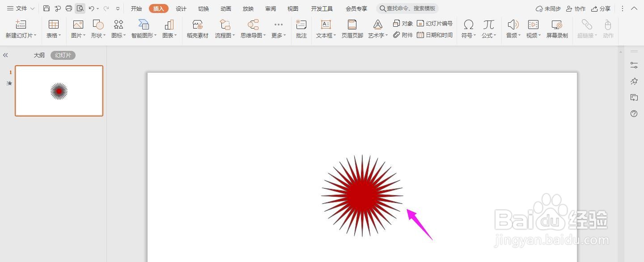The width and height of the screenshot is (644, 262).
Task: Expand the 表格 dropdown
Action: click(54, 35)
